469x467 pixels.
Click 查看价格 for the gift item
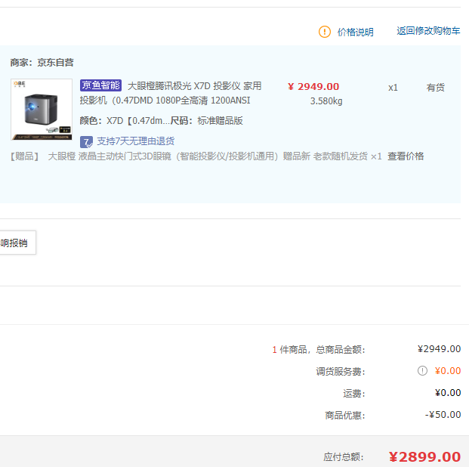[406, 156]
